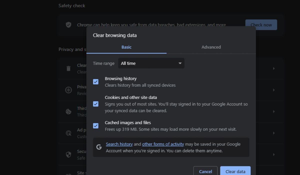Click the Security shield icon
300x175 pixels.
(x=68, y=154)
